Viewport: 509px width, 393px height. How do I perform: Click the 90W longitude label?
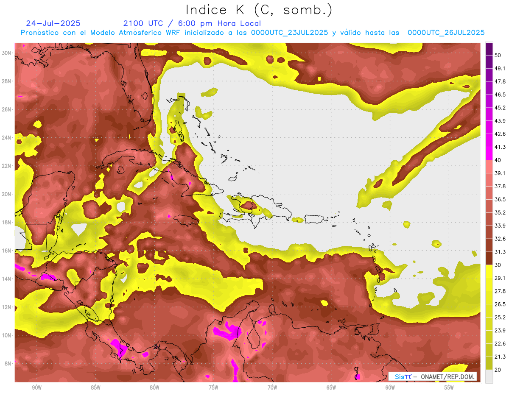(x=36, y=387)
